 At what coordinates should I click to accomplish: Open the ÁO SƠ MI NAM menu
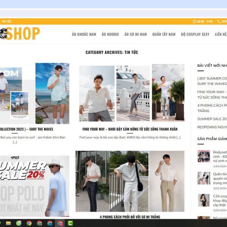click(x=136, y=34)
